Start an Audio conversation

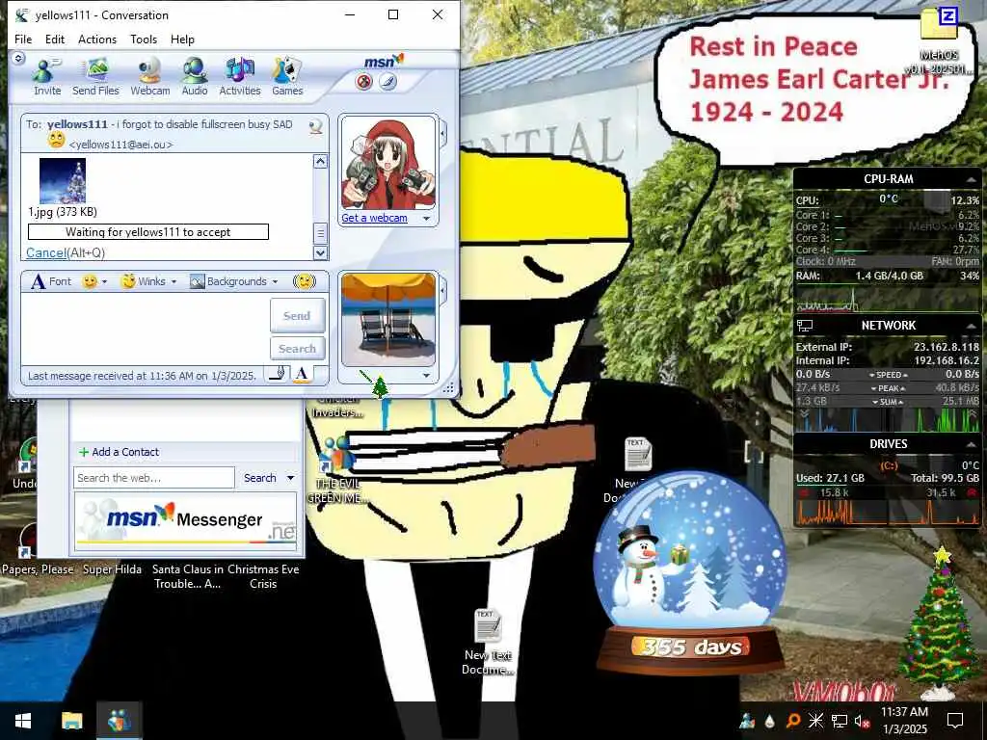tap(195, 77)
